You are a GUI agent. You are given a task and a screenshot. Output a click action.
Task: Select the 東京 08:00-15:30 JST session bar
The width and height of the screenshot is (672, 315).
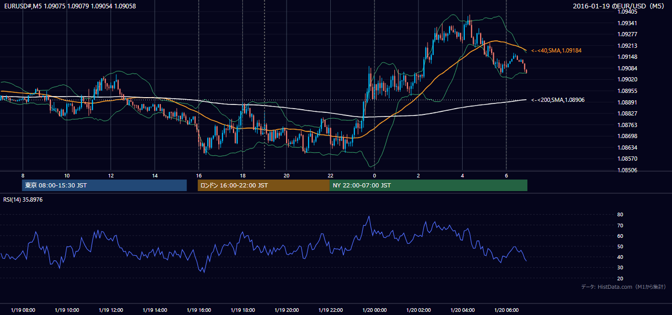coord(105,185)
